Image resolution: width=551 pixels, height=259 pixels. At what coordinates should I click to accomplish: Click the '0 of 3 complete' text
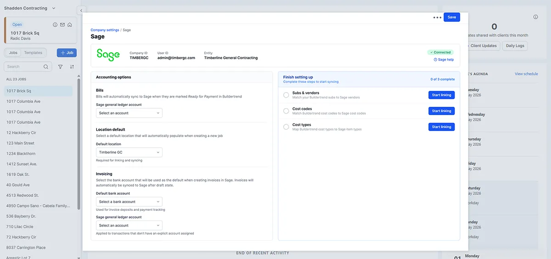pos(443,79)
